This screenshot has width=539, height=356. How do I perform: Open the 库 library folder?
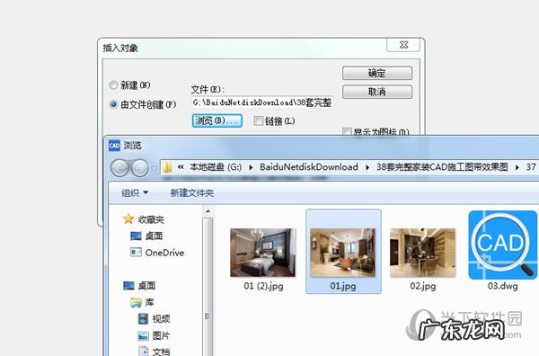click(142, 302)
